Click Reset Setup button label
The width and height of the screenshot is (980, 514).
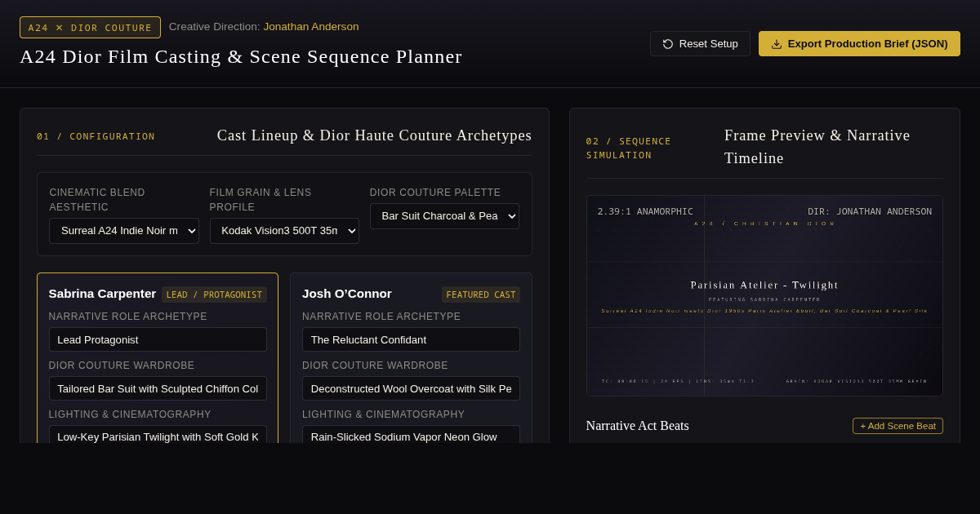tap(709, 44)
